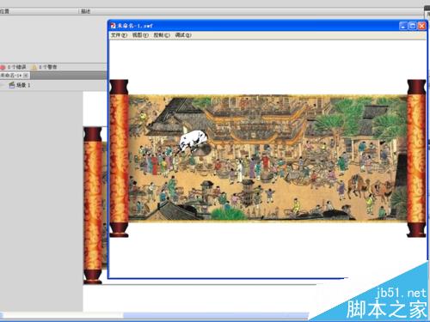The image size is (430, 322).
Task: Open the 调试 menu in the SWF window
Action: [x=183, y=35]
